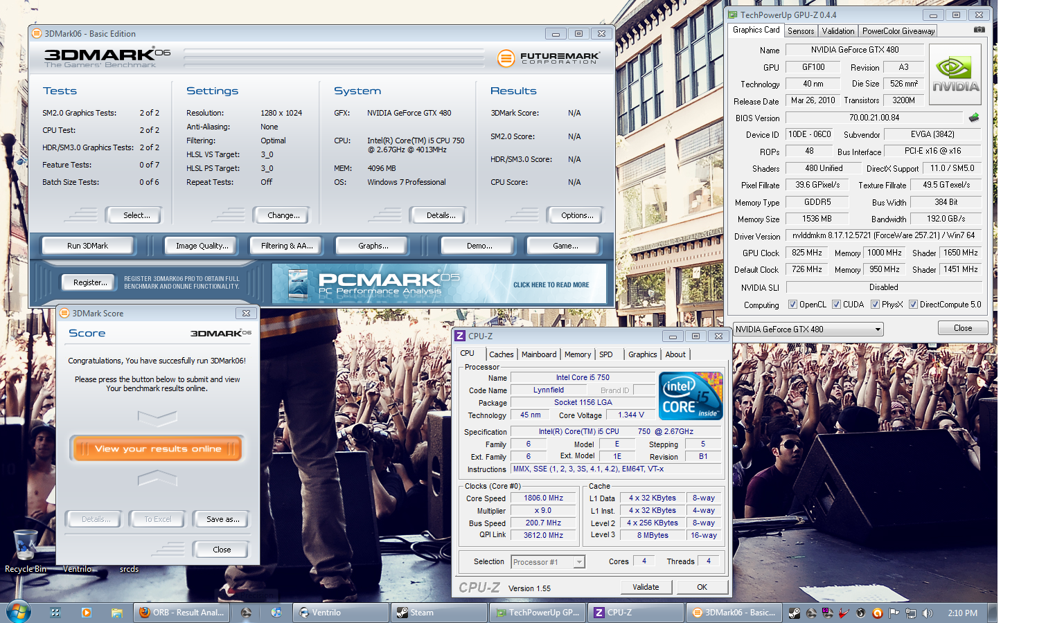Screen dimensions: 1064x623
Task: Open the Windows Start menu orb
Action: 19,612
